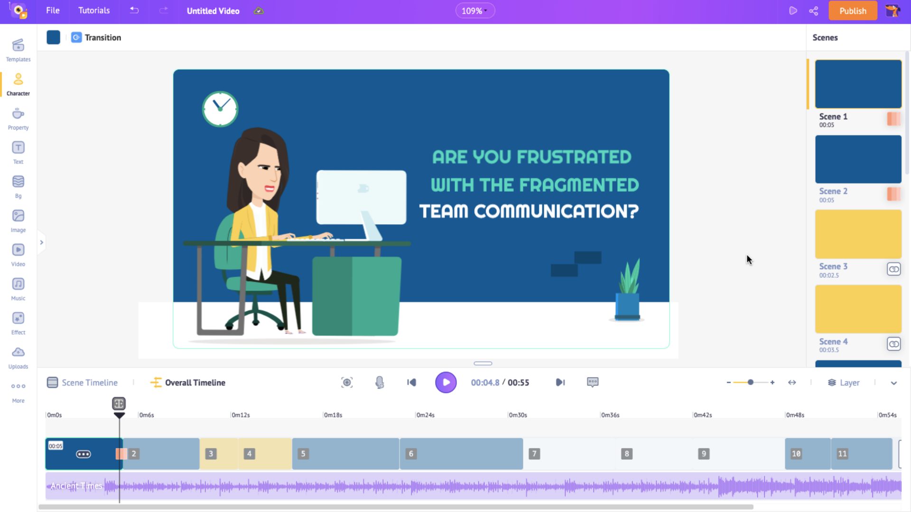Click the Music tool in sidebar
This screenshot has width=911, height=512.
(x=18, y=289)
